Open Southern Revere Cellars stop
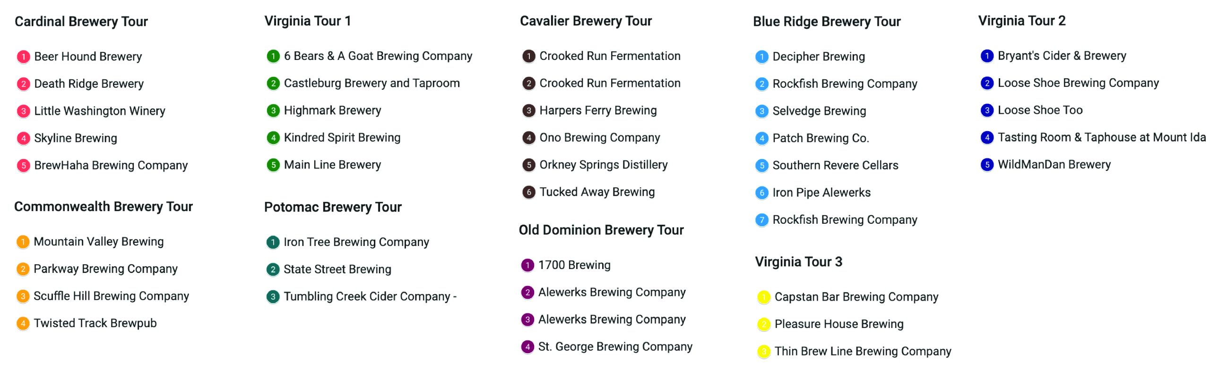Viewport: 1210px width, 371px height. pyautogui.click(x=835, y=166)
